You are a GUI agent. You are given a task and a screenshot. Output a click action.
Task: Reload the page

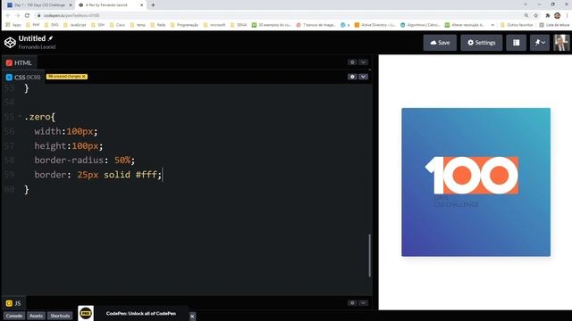pyautogui.click(x=27, y=15)
